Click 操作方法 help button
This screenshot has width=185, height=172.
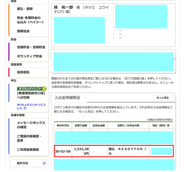point(22,163)
